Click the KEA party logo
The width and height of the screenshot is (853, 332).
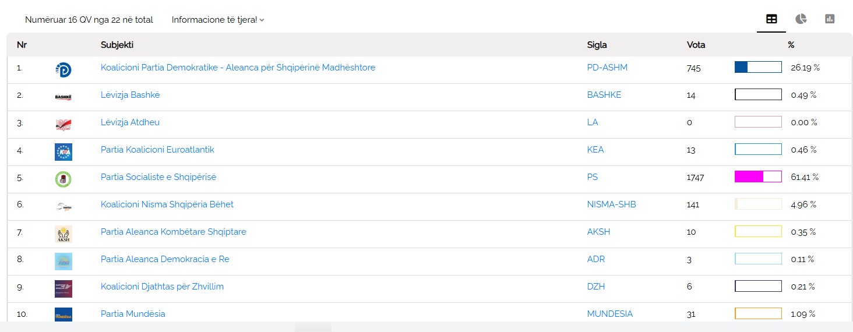(63, 152)
